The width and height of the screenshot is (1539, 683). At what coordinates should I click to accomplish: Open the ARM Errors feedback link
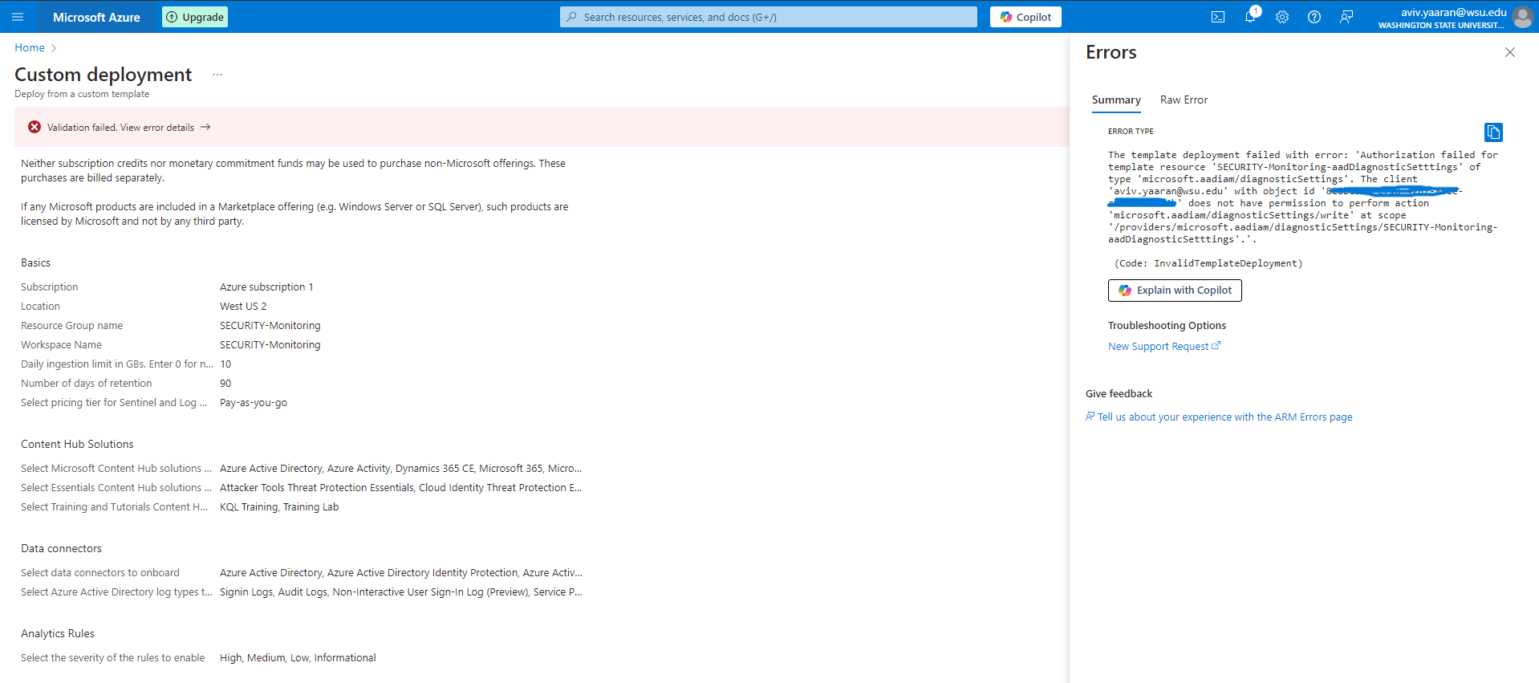click(x=1219, y=417)
